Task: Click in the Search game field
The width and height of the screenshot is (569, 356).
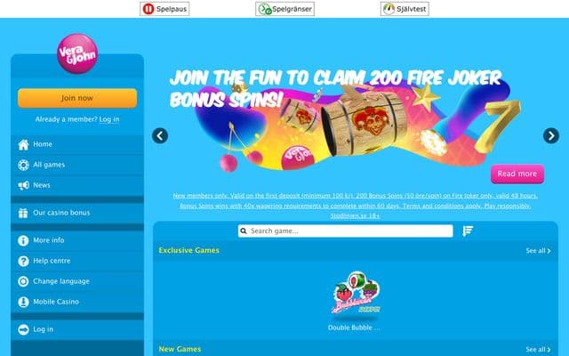Action: point(346,231)
